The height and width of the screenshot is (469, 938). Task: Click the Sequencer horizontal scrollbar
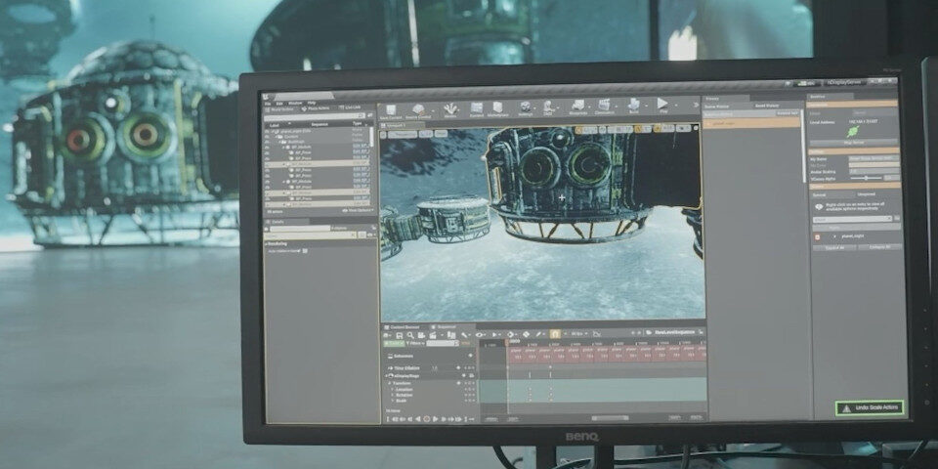click(x=610, y=418)
